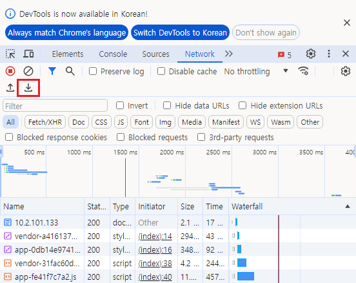Screen dimensions: 356x283
Task: Click Always match Chrome's language
Action: (x=67, y=32)
